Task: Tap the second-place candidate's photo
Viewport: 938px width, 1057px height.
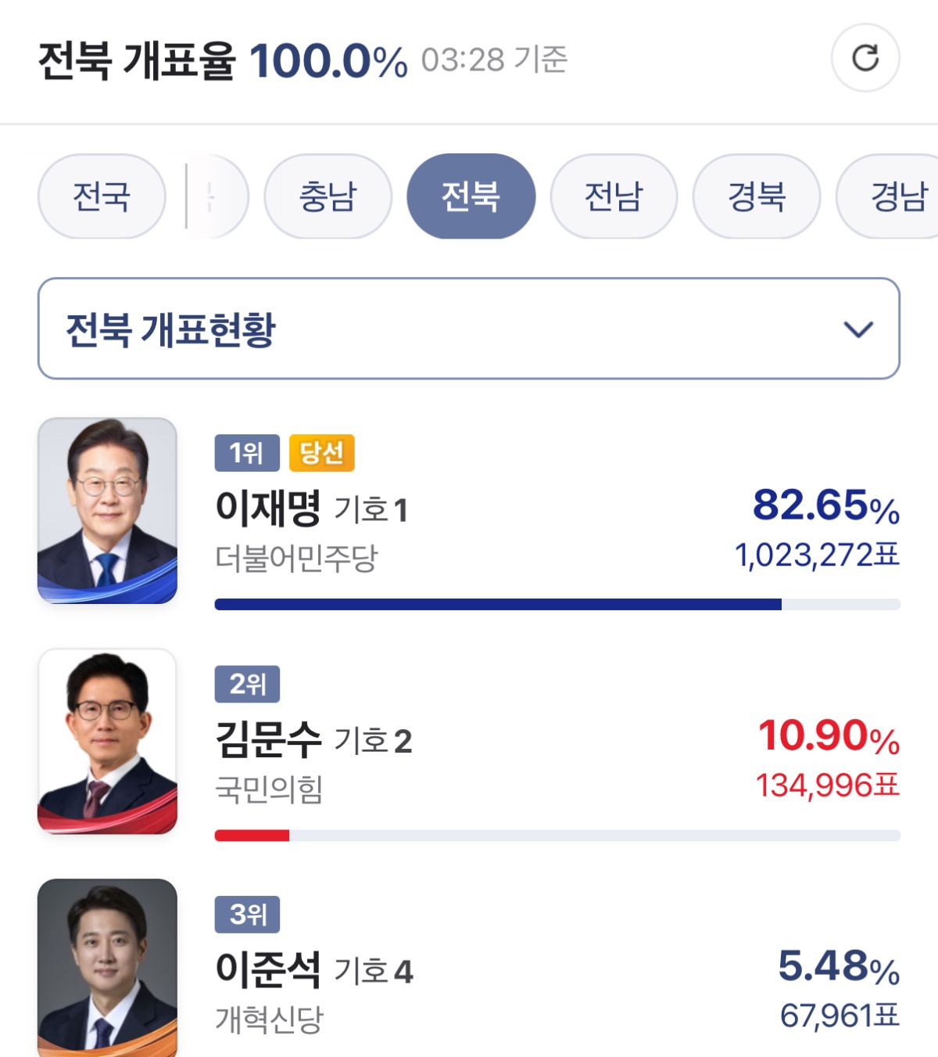Action: coord(107,741)
